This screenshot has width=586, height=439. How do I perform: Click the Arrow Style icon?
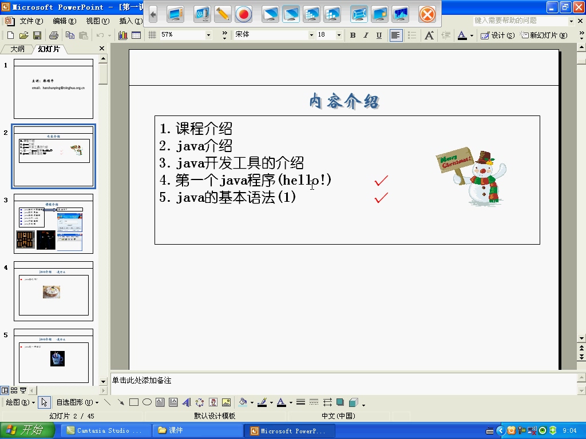tap(327, 402)
